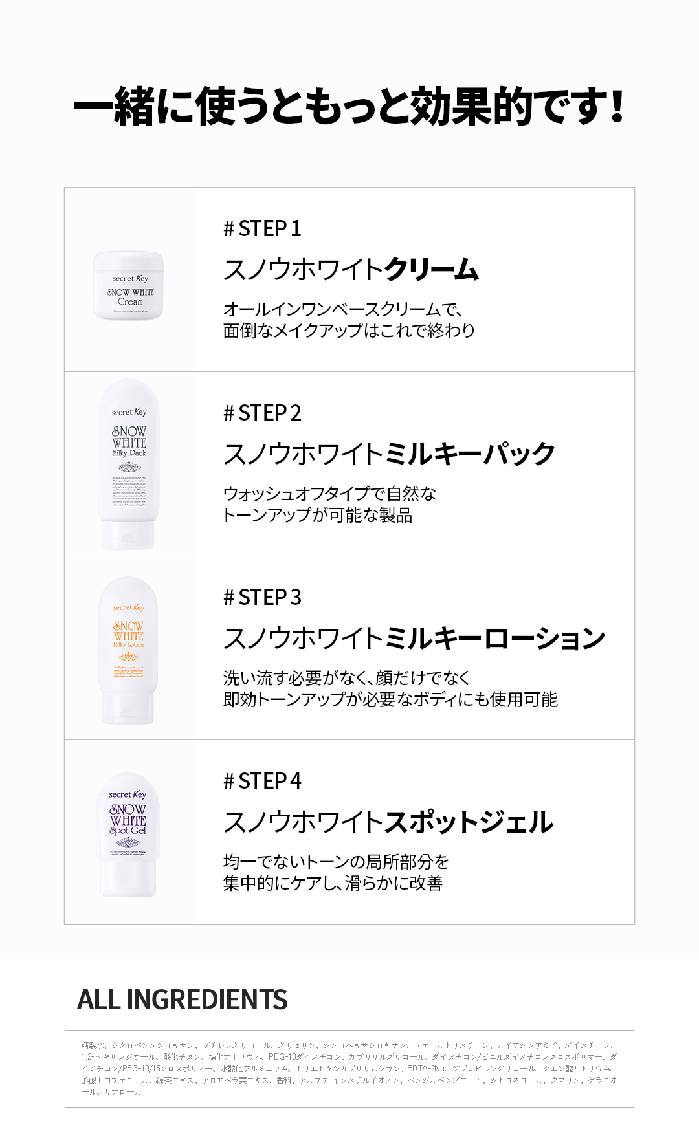This screenshot has height=1127, width=699.
Task: Select the Snow White Milky Pack tube image
Action: pyautogui.click(x=129, y=464)
